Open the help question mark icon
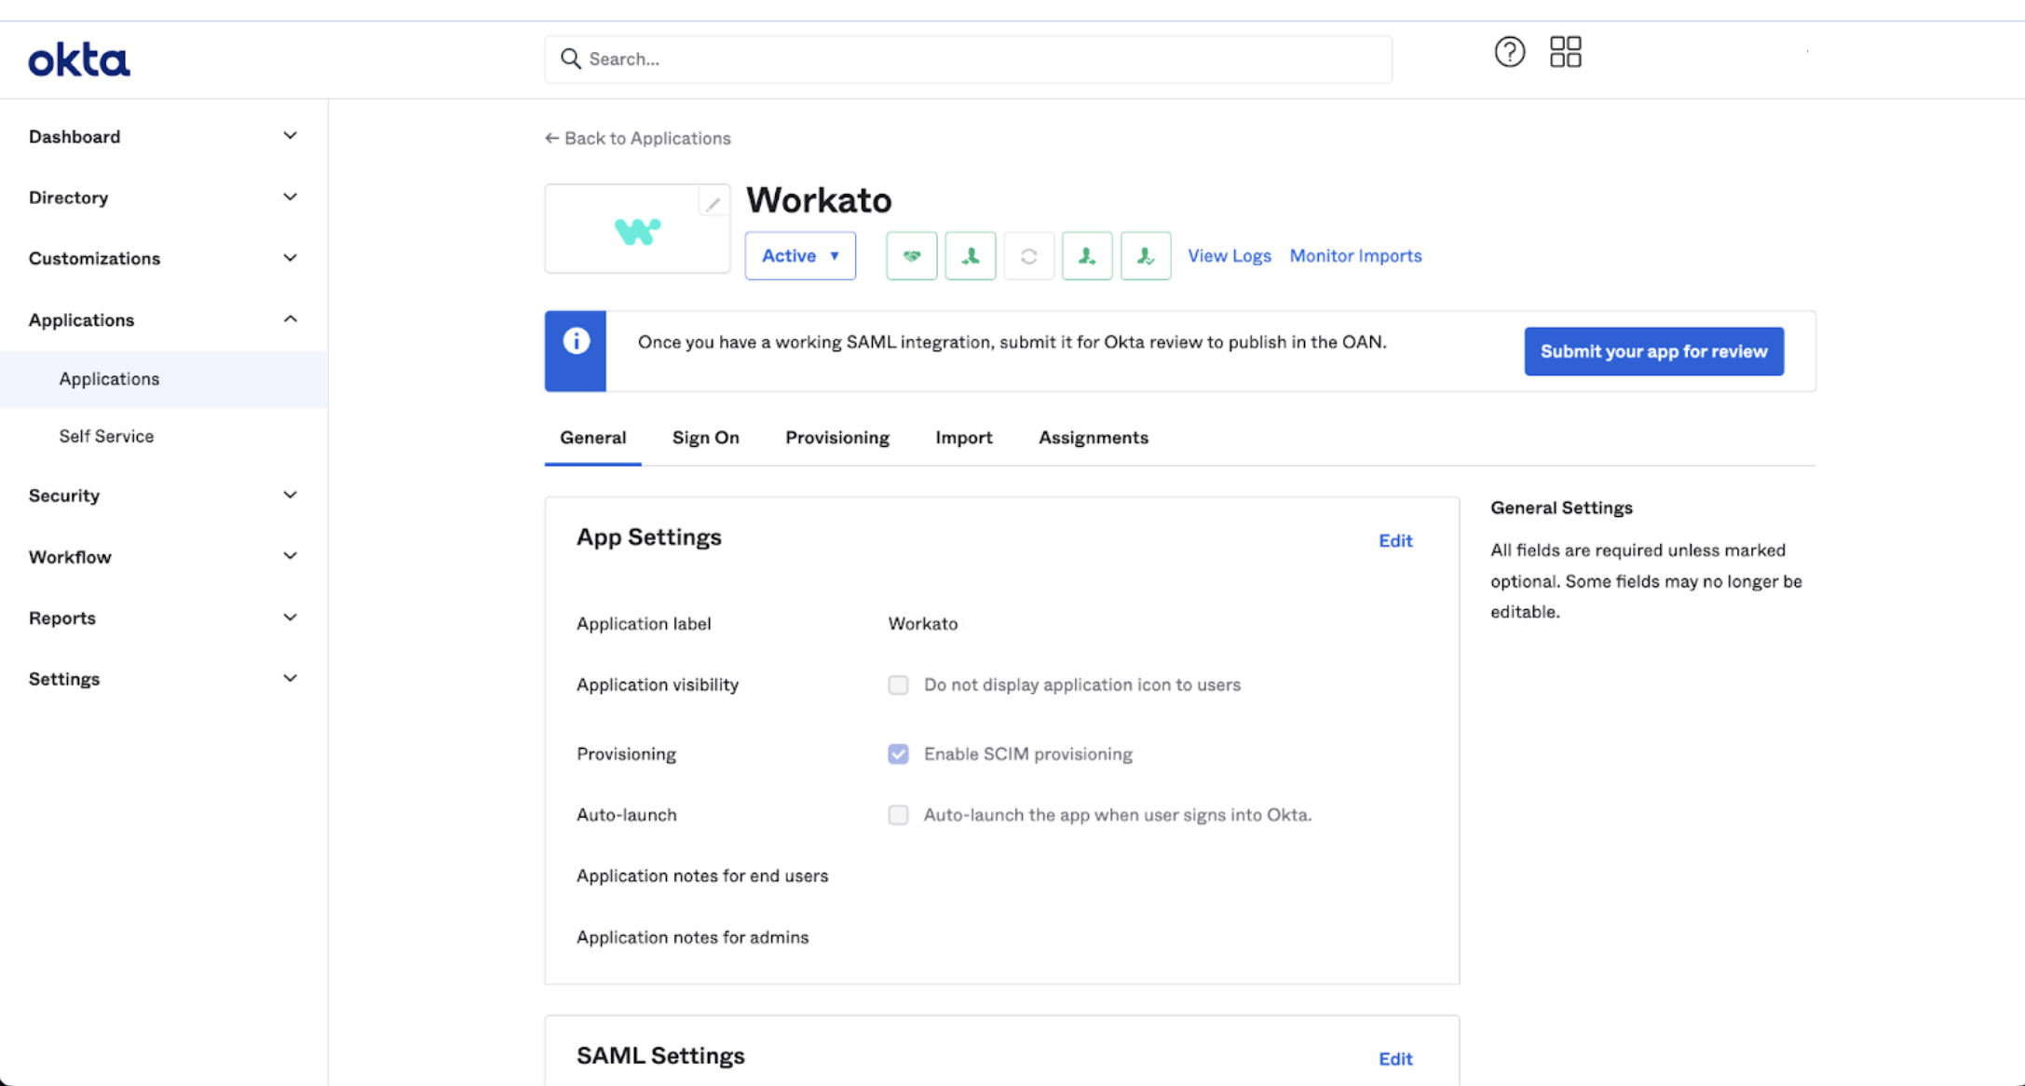 tap(1509, 52)
